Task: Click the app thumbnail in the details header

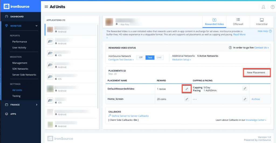Action: tap(109, 22)
